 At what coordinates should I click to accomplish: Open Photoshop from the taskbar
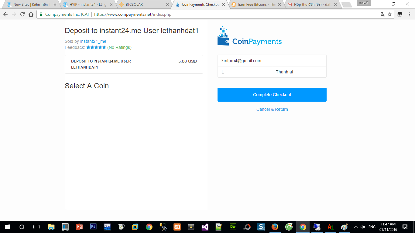[93, 227]
